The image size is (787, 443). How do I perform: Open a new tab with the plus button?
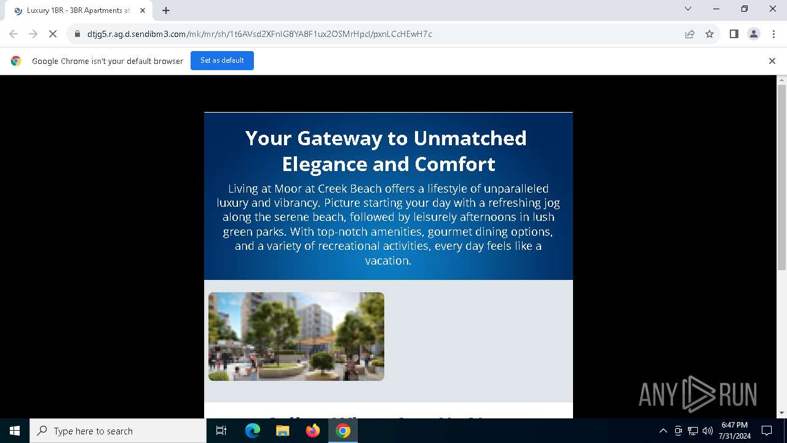coord(166,10)
